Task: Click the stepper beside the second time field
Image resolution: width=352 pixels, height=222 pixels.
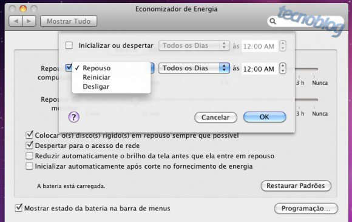Action: (x=283, y=69)
